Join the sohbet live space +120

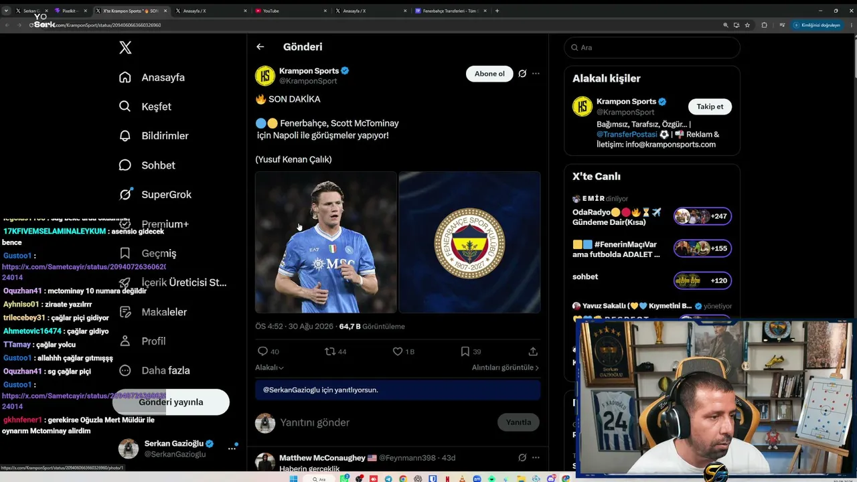[702, 280]
